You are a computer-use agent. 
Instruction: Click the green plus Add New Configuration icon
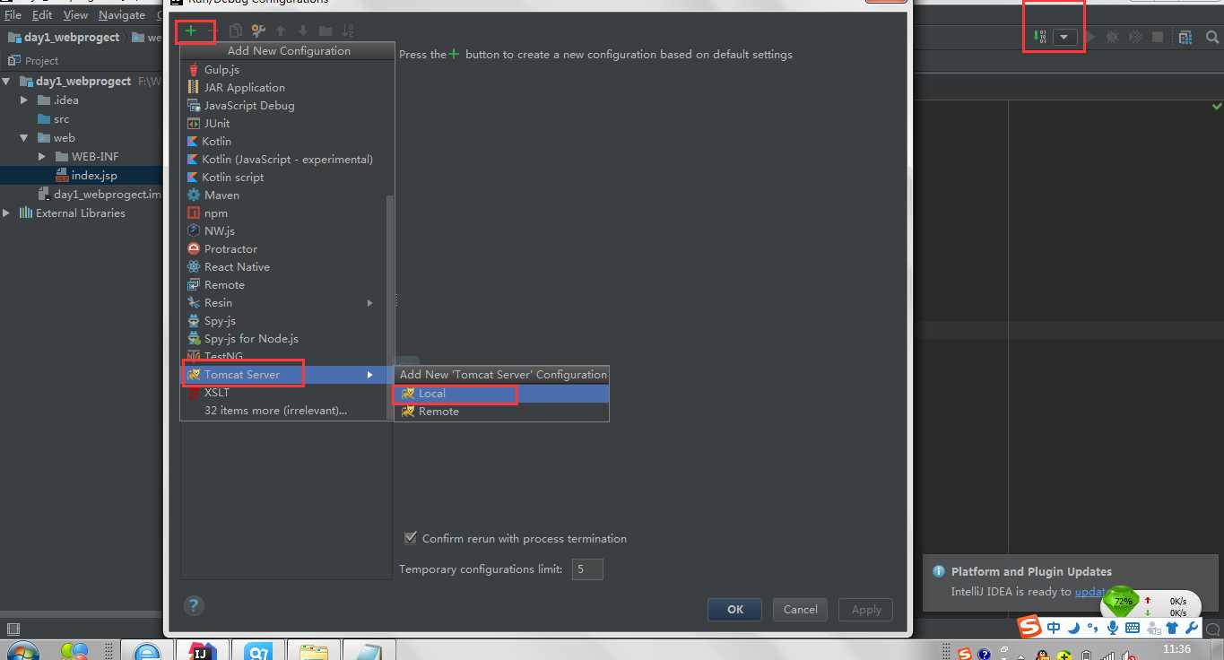coord(191,31)
